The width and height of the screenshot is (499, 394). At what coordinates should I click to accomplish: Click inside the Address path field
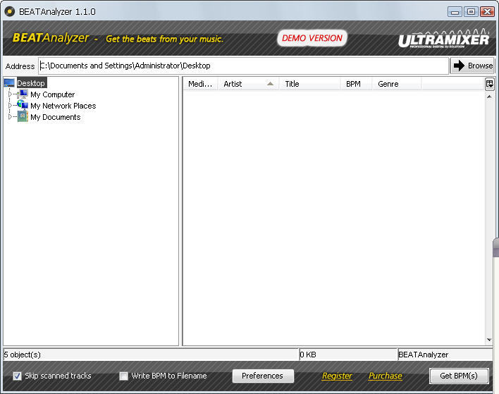click(243, 66)
